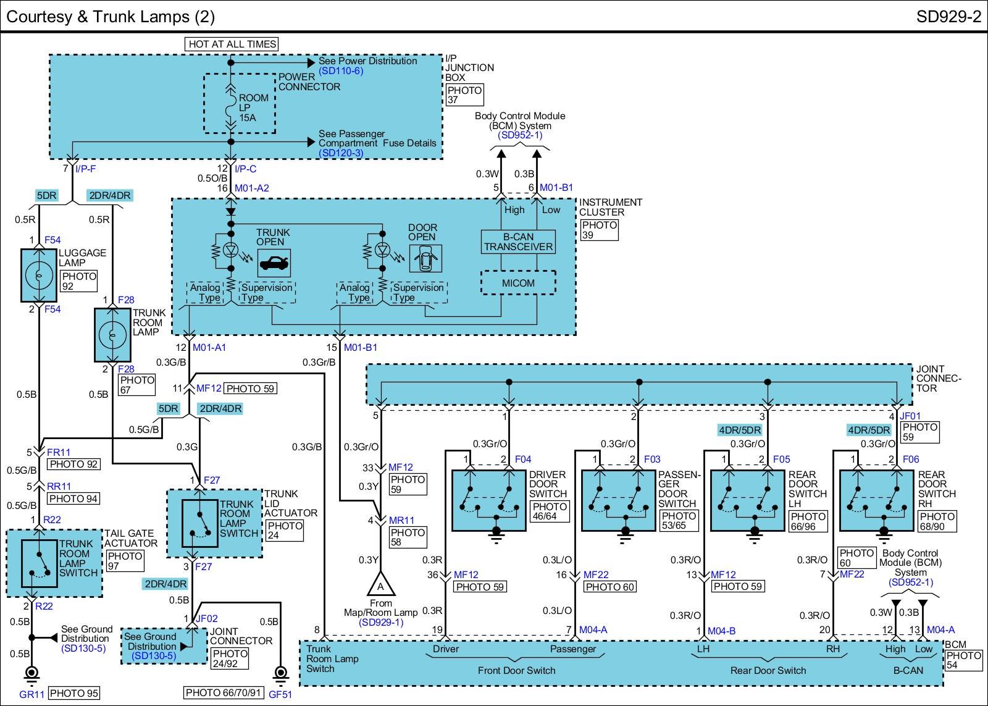This screenshot has width=988, height=706.
Task: Open PHOTO 54 beside the BCM
Action: [963, 660]
